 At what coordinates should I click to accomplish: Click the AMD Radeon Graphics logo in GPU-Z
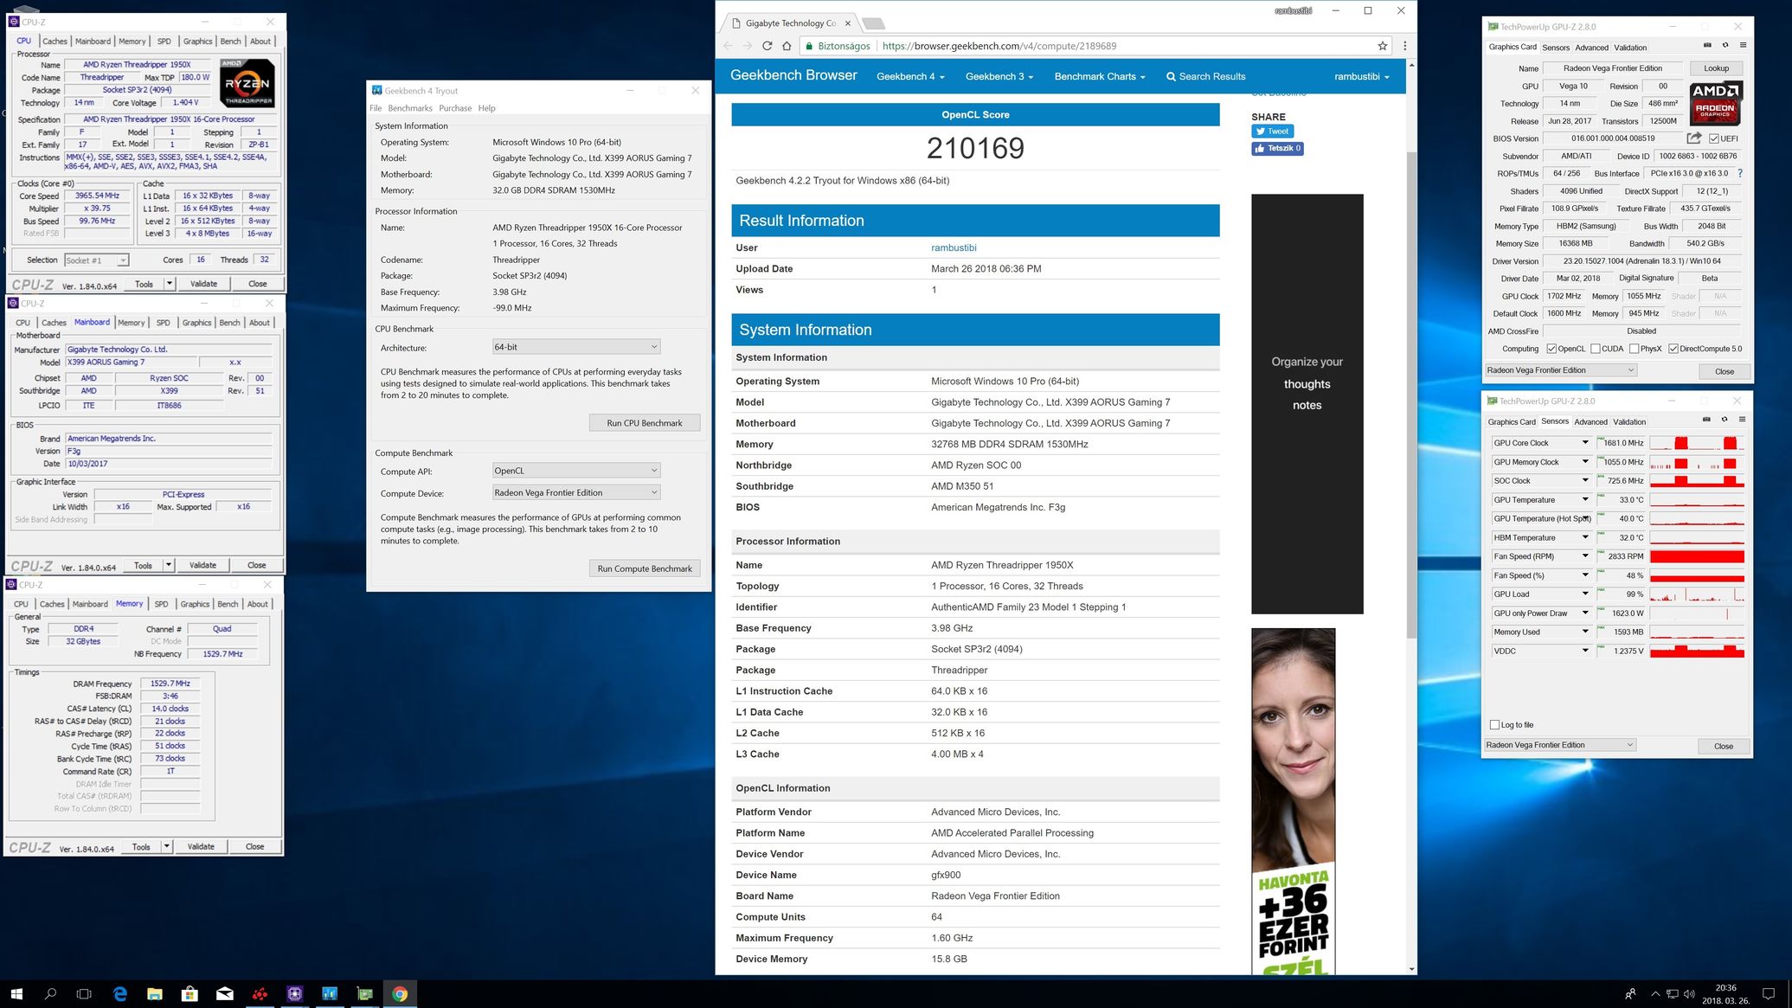tap(1715, 103)
